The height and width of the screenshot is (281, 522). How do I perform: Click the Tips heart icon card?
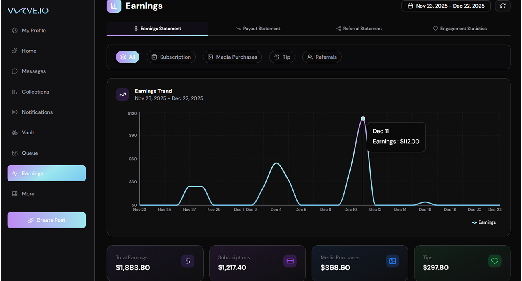[x=495, y=261]
